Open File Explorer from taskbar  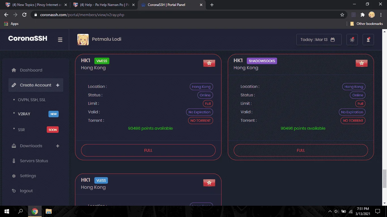pos(49,211)
